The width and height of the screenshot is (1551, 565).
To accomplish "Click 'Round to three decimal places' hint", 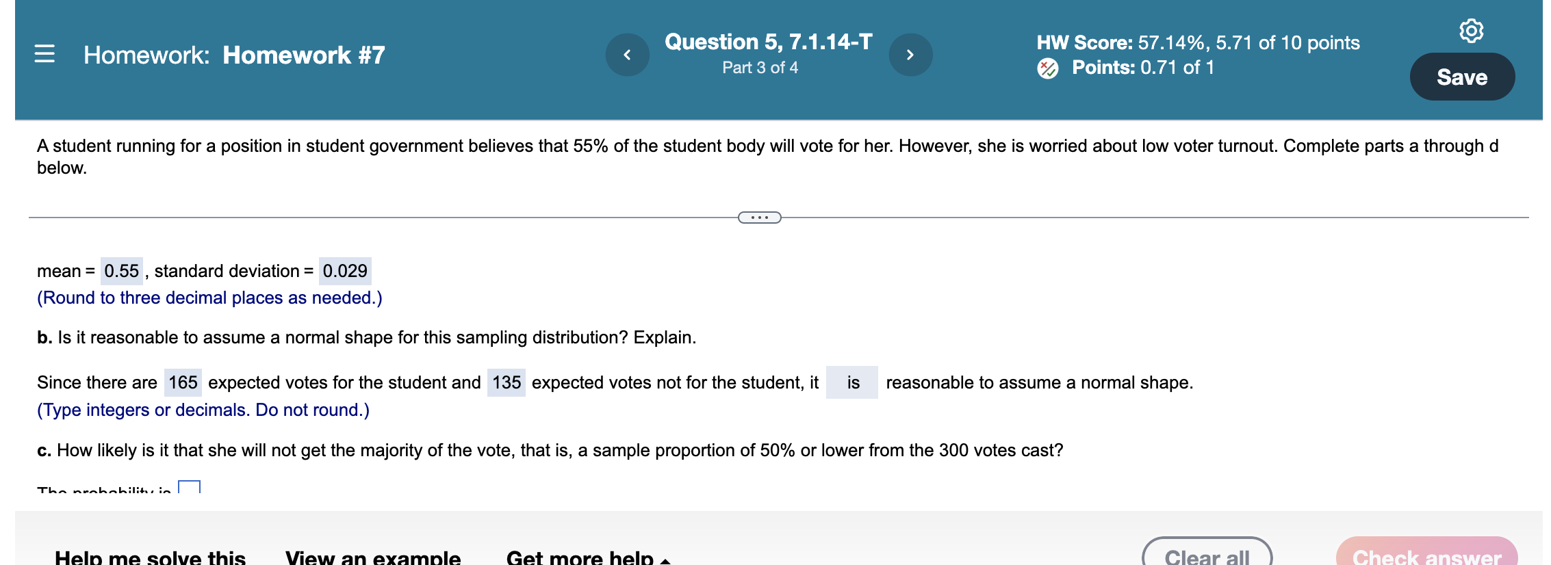I will [x=209, y=298].
